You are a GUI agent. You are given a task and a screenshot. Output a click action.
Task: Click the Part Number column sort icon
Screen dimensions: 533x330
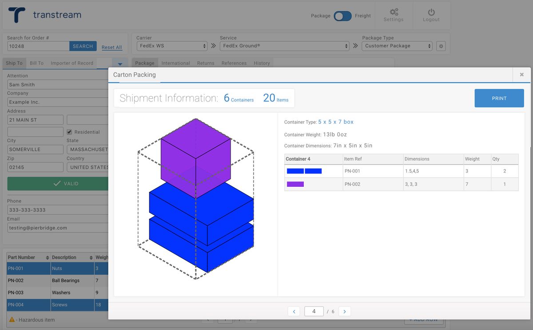click(47, 258)
